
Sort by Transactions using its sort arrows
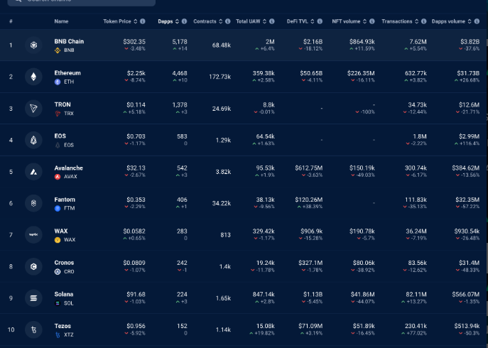[416, 21]
